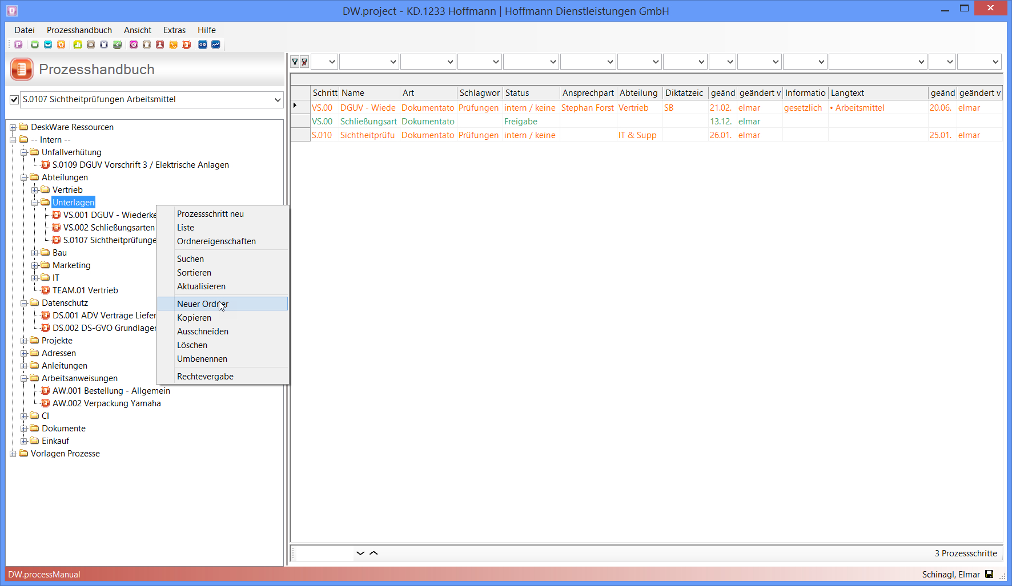
Task: Clear the filter with the crossed funnel icon
Action: click(305, 62)
